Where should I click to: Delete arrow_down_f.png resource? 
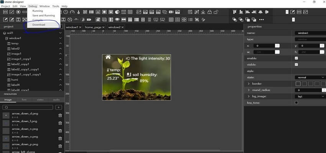click(60, 123)
